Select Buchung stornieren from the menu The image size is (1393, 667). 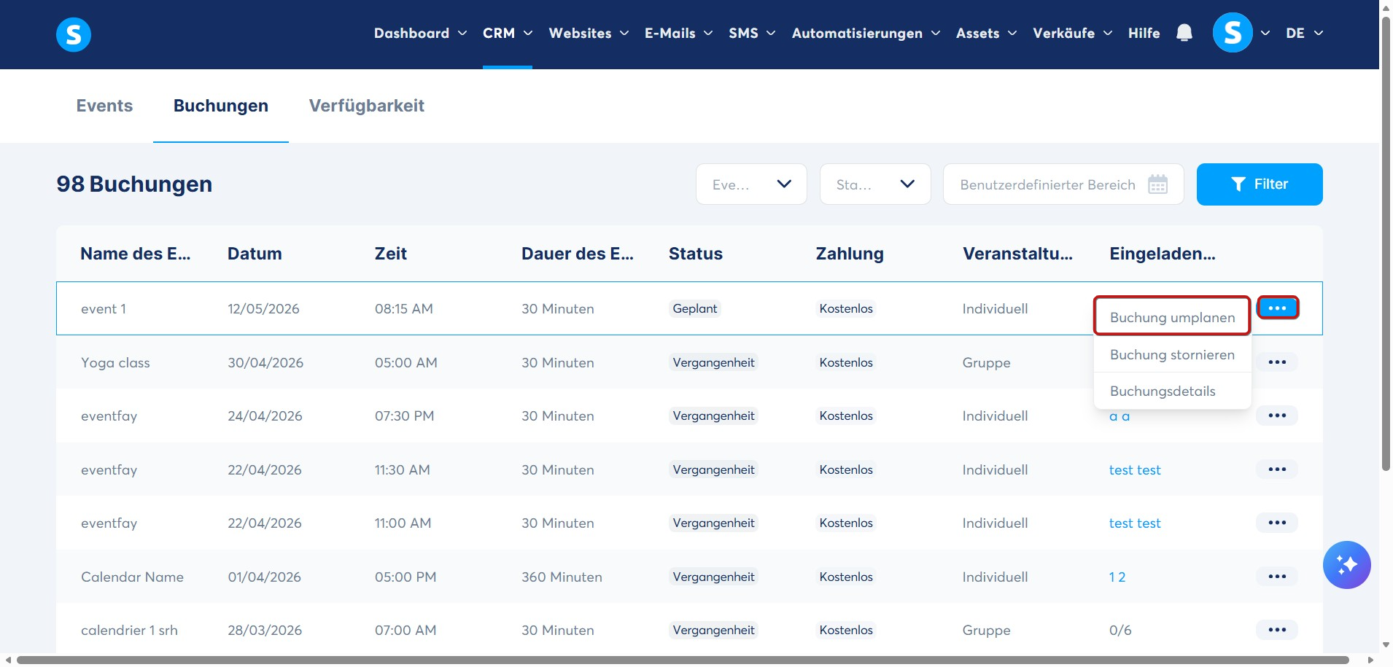click(x=1172, y=354)
